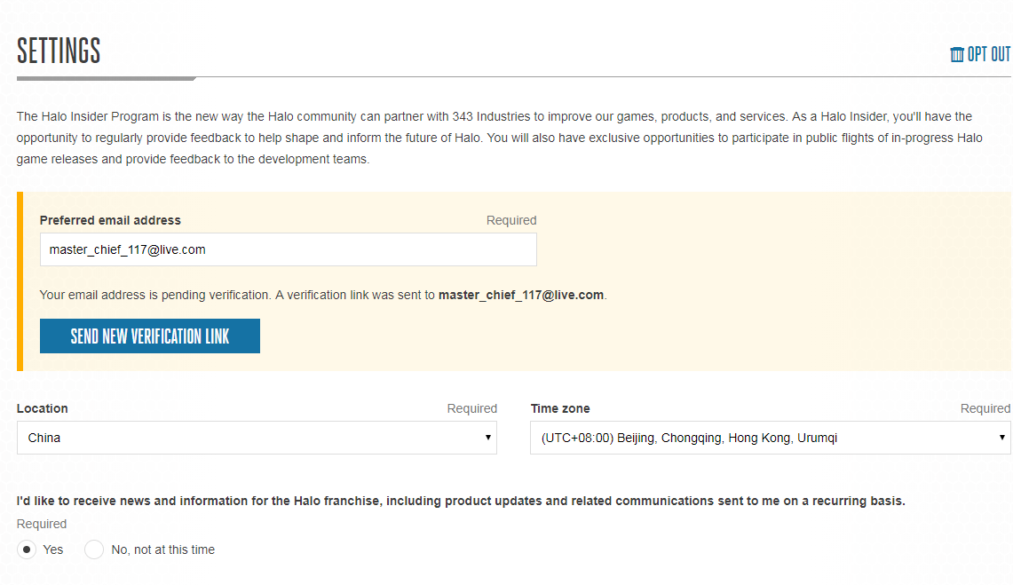Click the SETTINGS page heading

[x=59, y=51]
